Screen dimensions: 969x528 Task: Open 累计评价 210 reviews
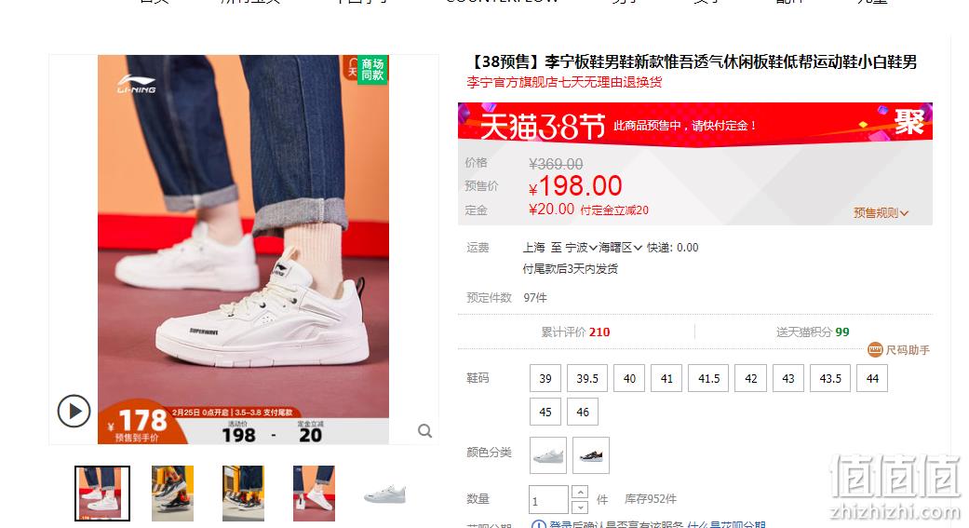[575, 332]
